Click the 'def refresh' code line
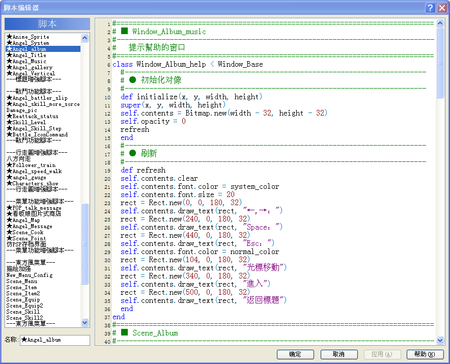The image size is (450, 364). 143,170
